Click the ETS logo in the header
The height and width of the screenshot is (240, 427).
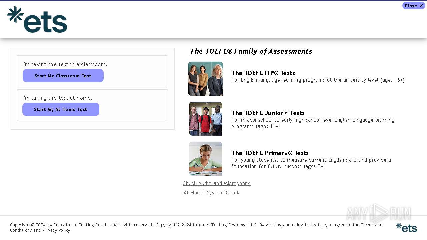pos(37,19)
